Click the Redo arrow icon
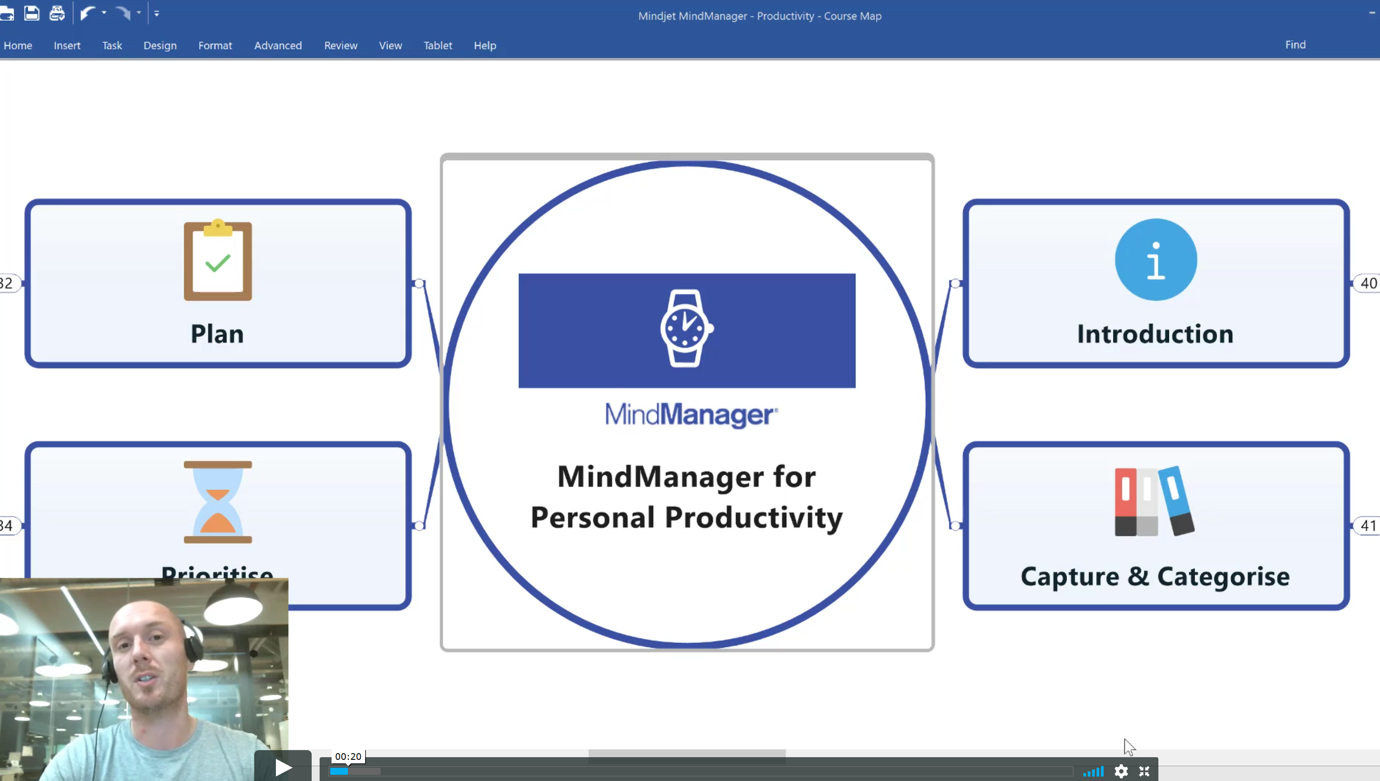 (124, 13)
